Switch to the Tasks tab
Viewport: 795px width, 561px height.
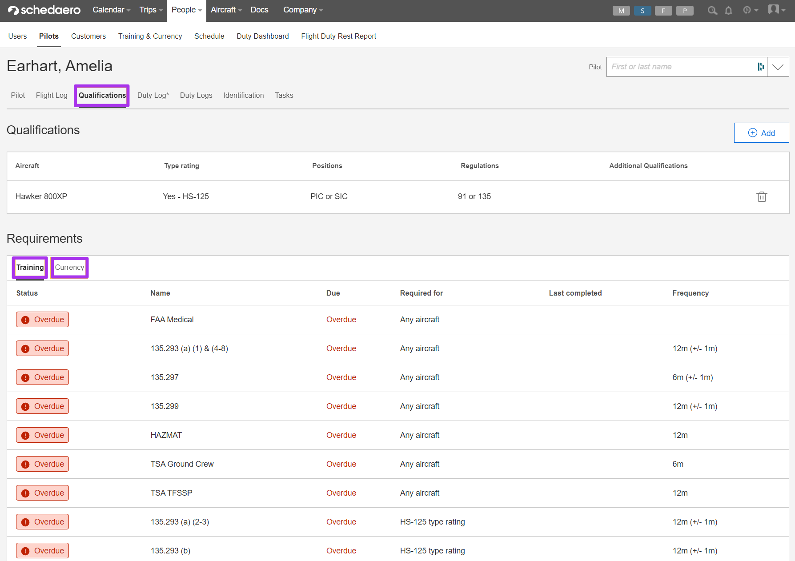point(284,95)
